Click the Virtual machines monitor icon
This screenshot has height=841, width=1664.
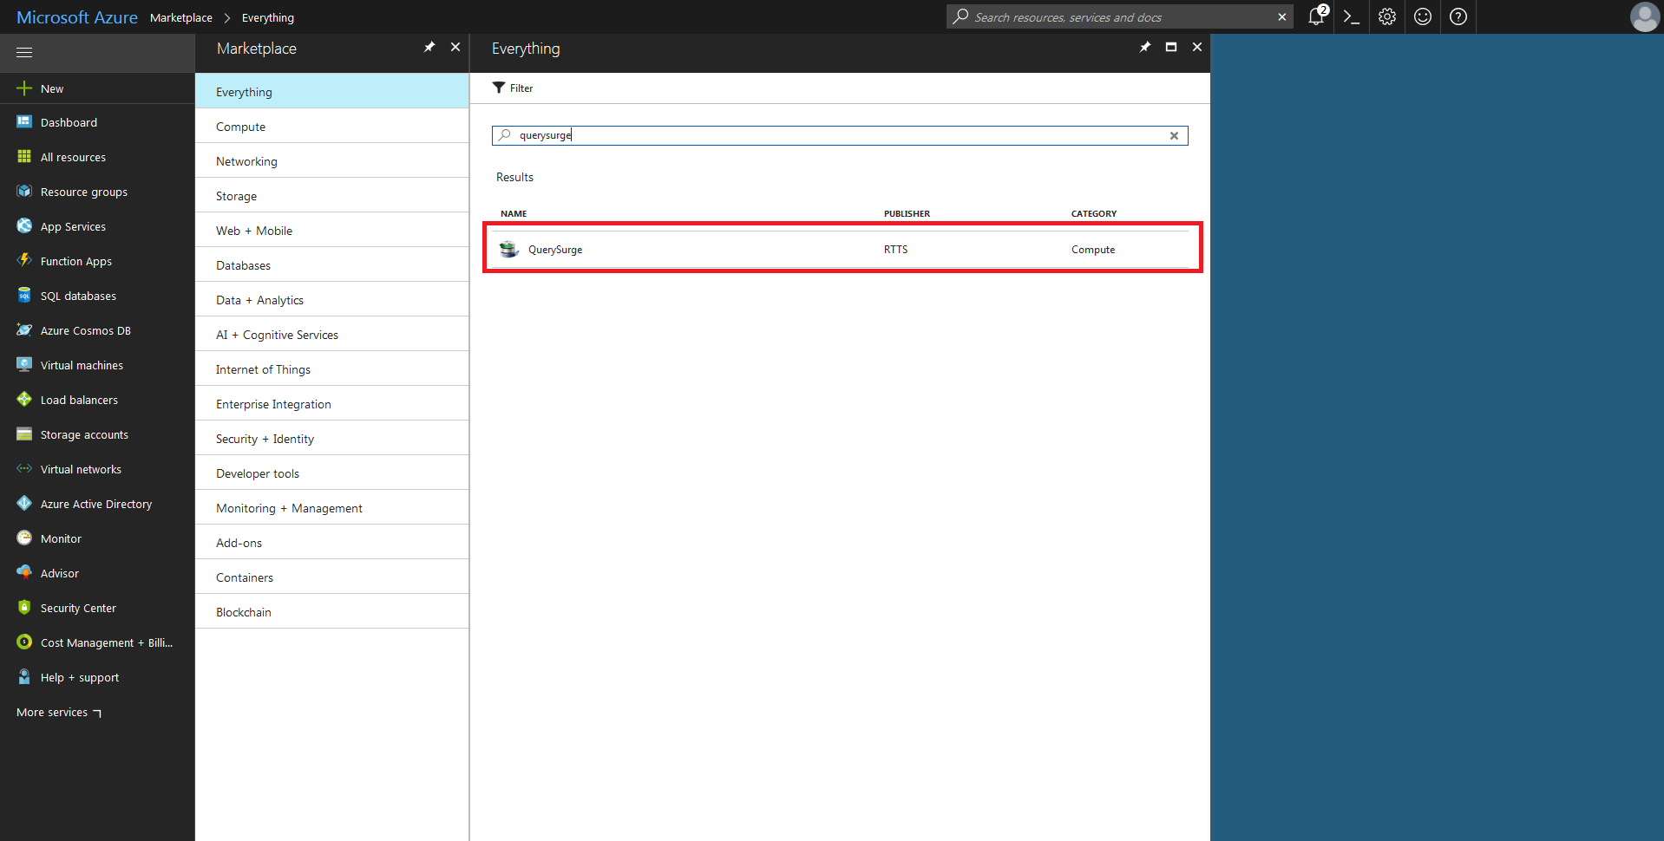(x=24, y=365)
